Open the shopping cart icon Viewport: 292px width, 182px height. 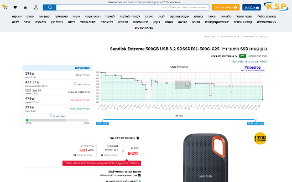[x=5, y=7]
